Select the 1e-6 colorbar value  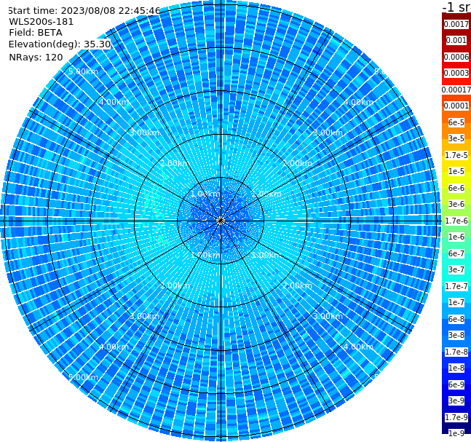tap(456, 237)
